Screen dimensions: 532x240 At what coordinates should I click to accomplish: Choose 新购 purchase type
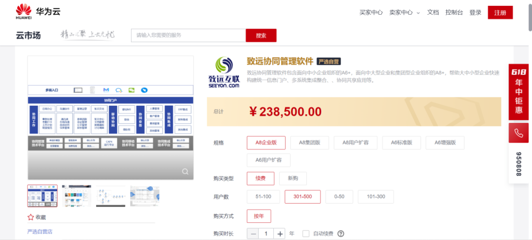[293, 179]
